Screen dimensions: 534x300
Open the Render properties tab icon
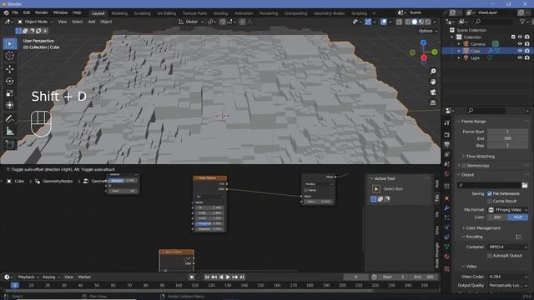(447, 135)
